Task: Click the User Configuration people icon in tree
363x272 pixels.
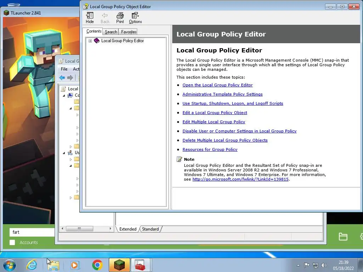Action: click(70, 153)
